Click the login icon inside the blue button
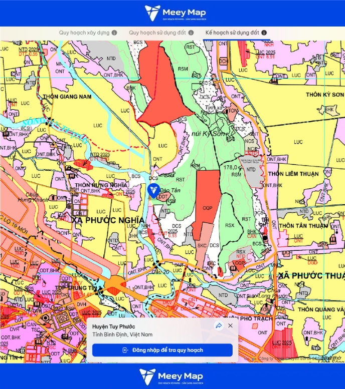The image size is (345, 389). (x=125, y=350)
